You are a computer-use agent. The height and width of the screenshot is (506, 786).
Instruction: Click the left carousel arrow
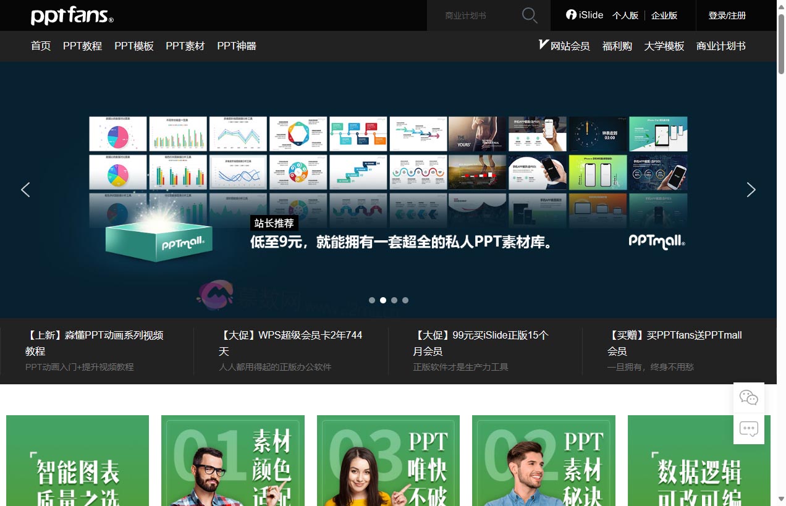tap(25, 190)
